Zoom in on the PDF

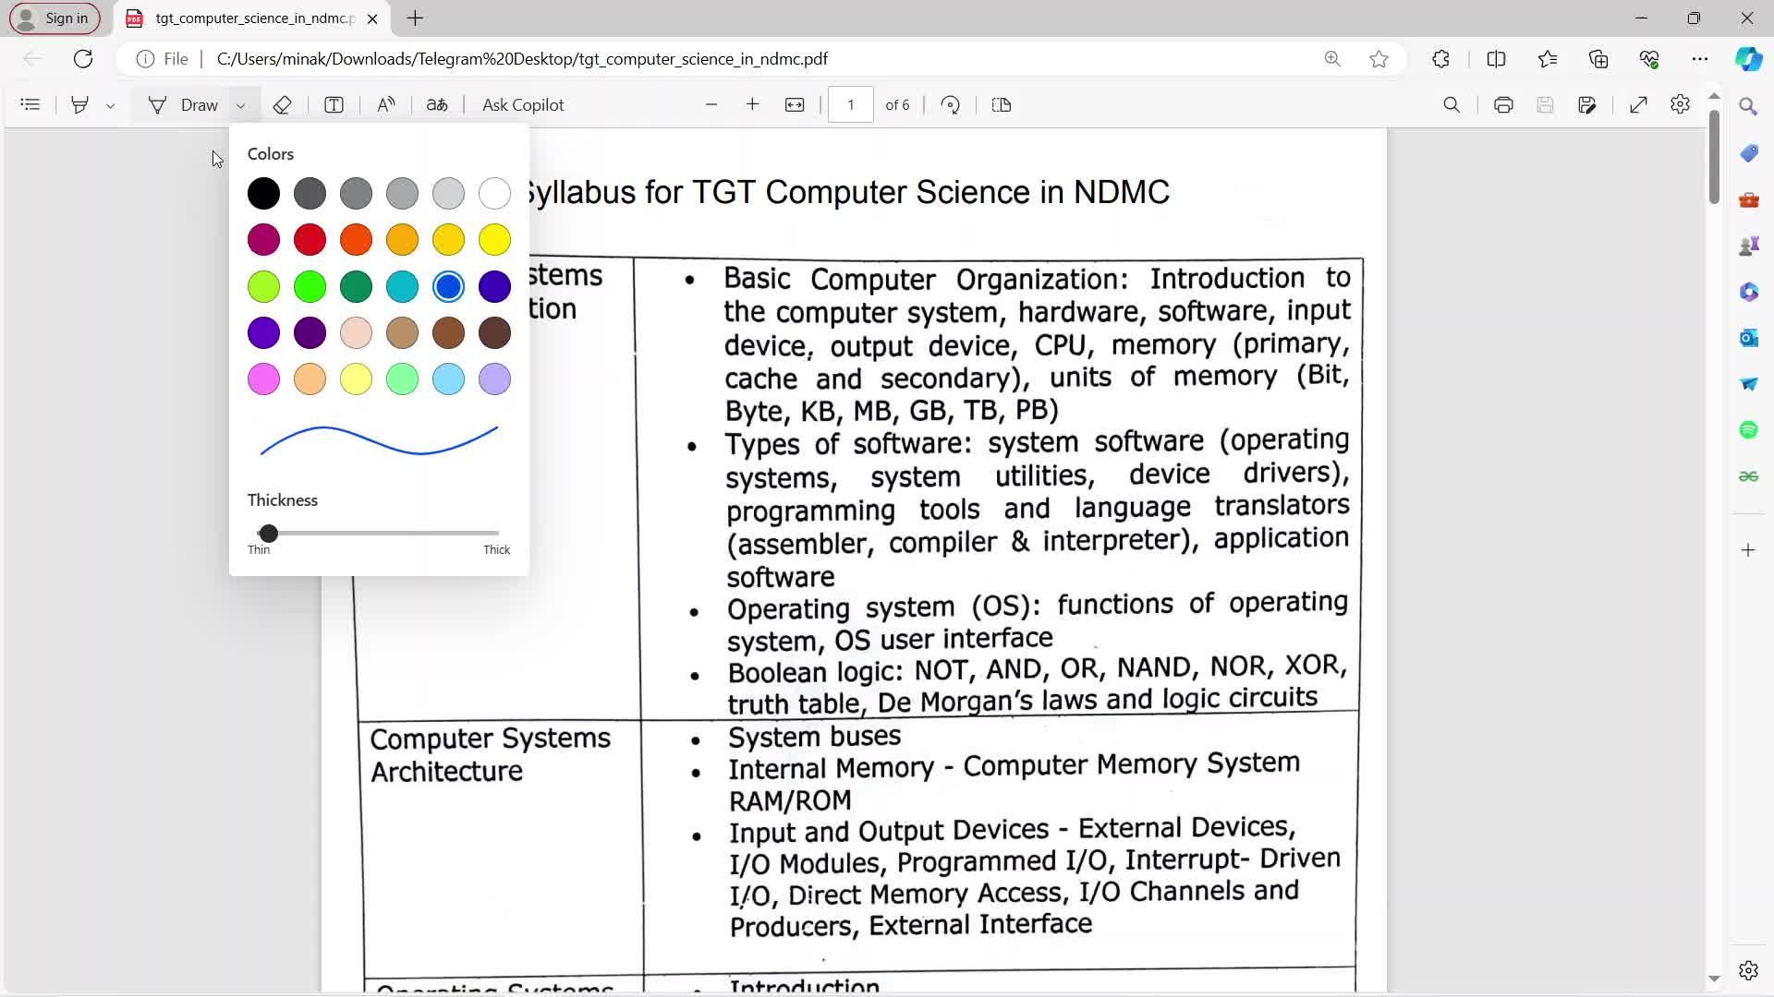coord(752,105)
